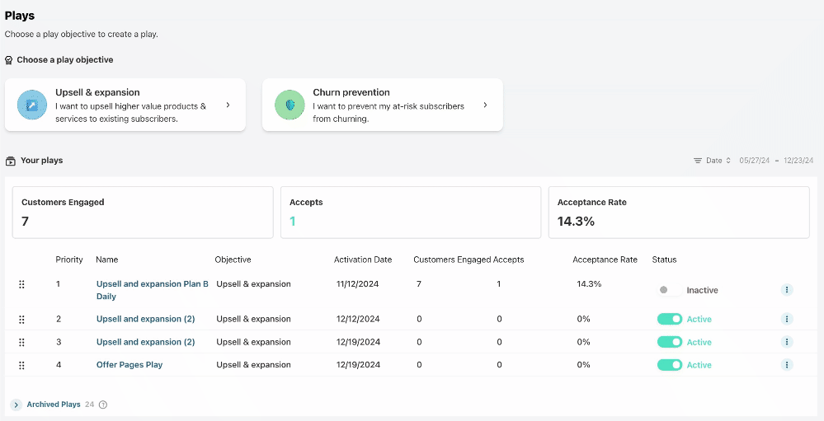
Task: Open more options for Offer Pages Play
Action: [x=787, y=365]
